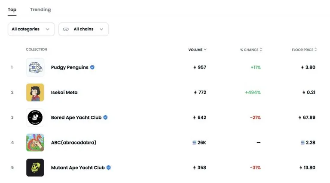Viewport: 330px width, 183px height.
Task: Sort by Floor Price column
Action: click(304, 50)
